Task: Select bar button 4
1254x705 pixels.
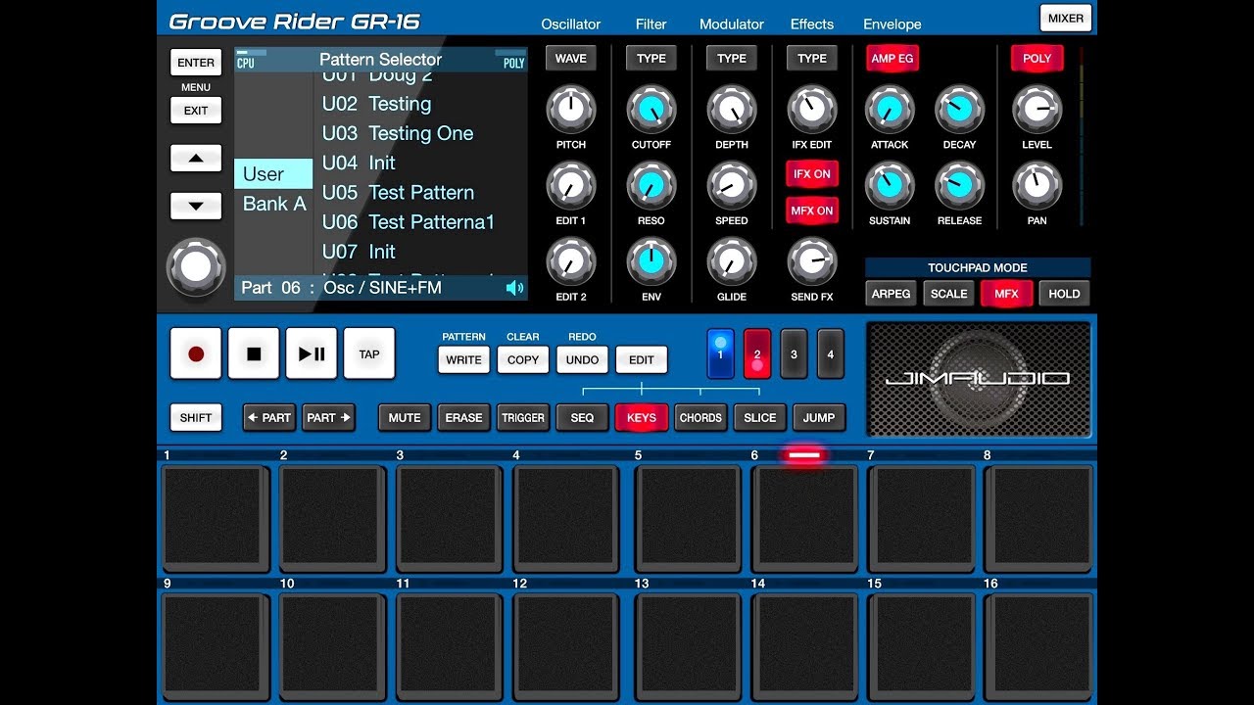Action: [x=830, y=353]
